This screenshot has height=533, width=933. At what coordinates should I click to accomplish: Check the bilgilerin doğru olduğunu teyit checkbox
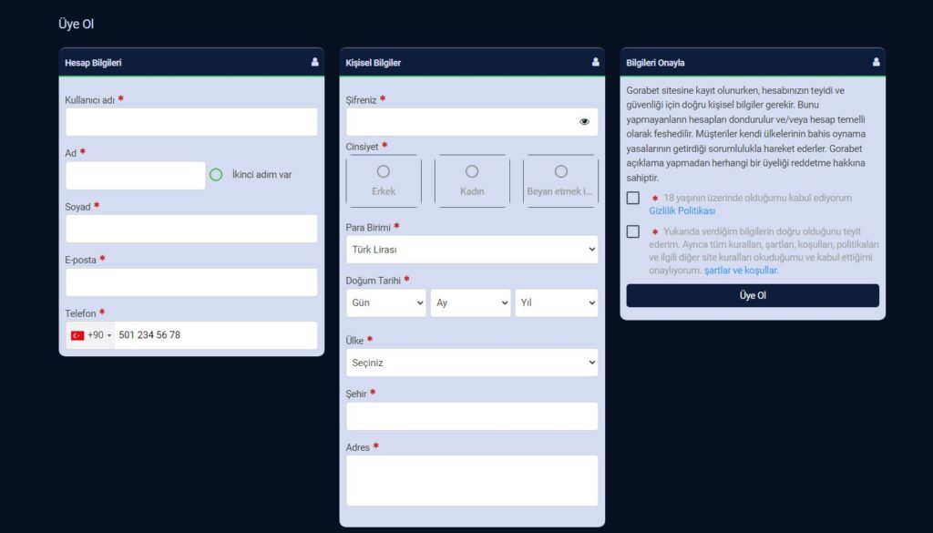coord(633,231)
